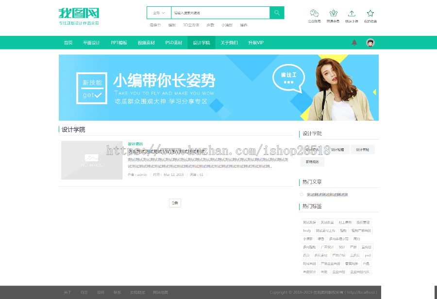Viewport: 437px width, 299px height.
Task: Click the 小清新 hot tag
Action: point(308,238)
